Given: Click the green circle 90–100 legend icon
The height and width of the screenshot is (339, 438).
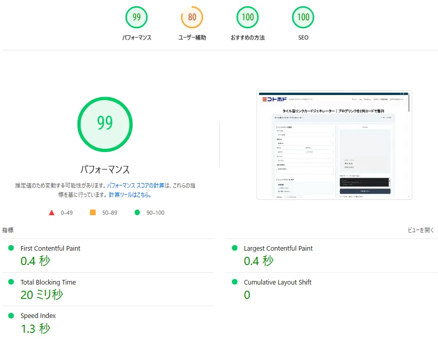Looking at the screenshot, I should click(137, 213).
